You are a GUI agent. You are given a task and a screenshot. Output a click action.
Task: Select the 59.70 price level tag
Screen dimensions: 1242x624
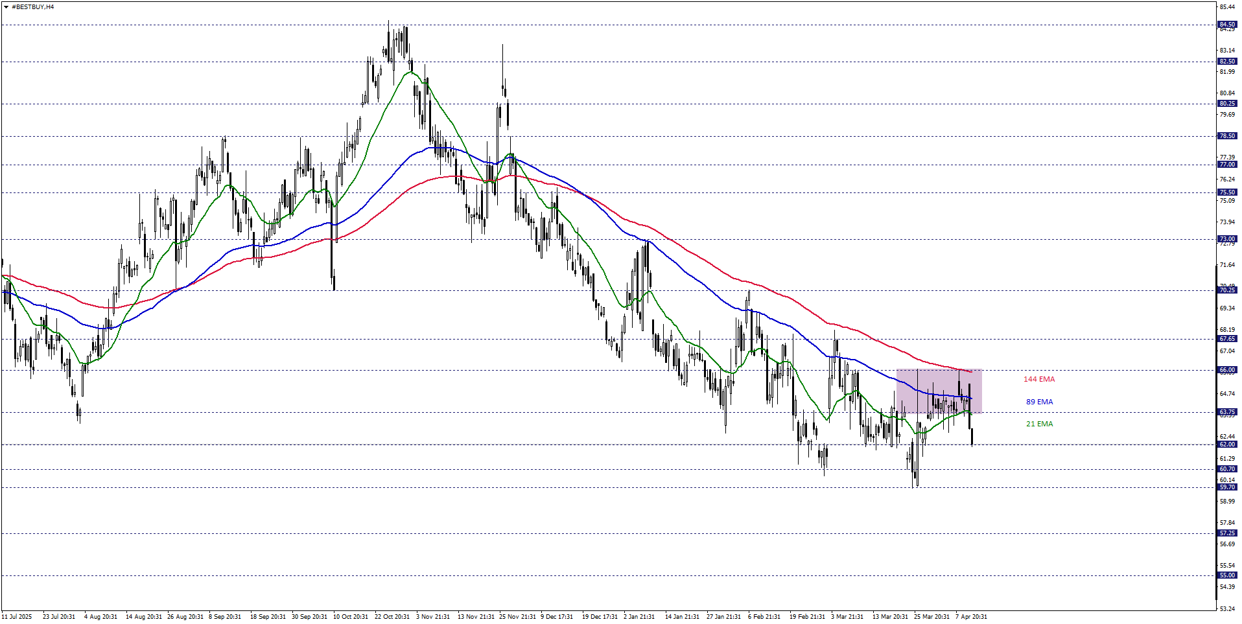coord(1226,487)
